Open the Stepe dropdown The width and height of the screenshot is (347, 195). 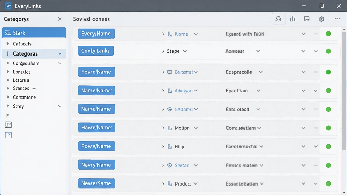pyautogui.click(x=185, y=51)
